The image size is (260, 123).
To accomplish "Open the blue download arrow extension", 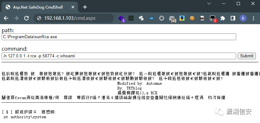I will [x=182, y=18].
